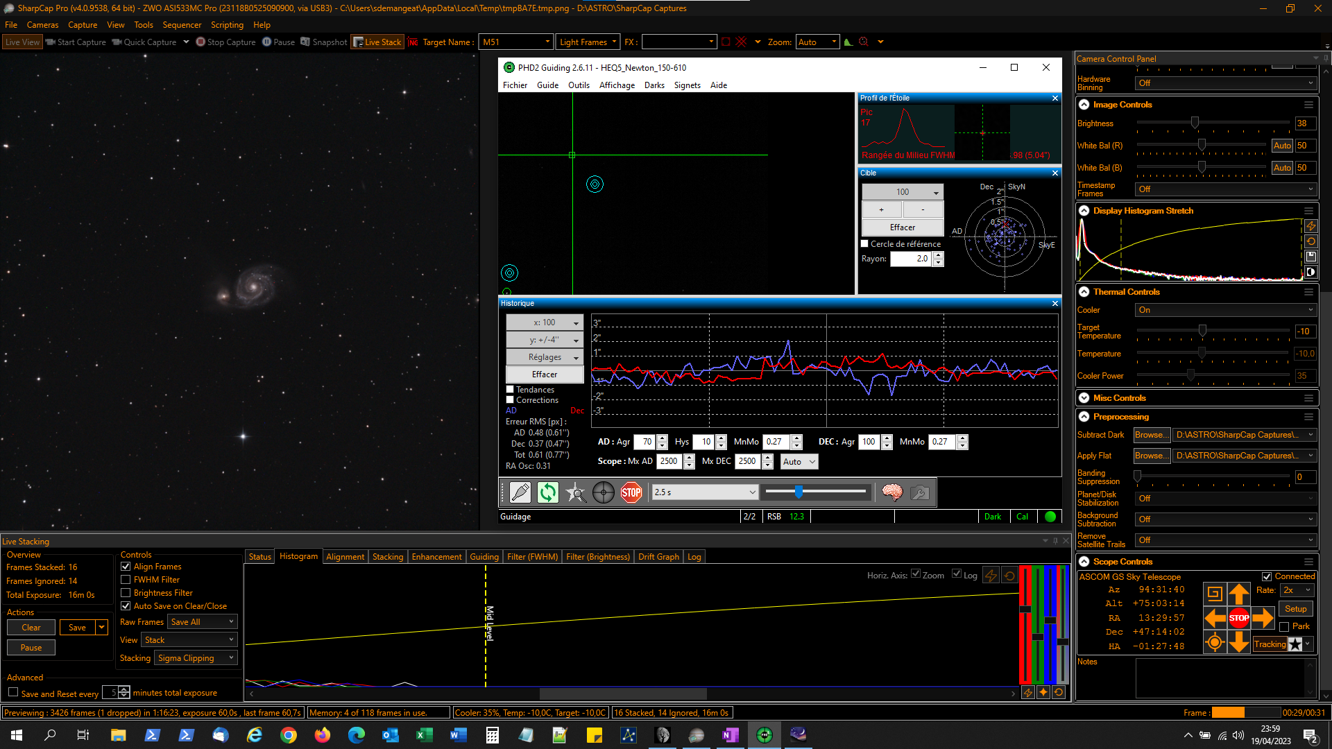Click the PHD2 gamma slider beside 2.5 s
The height and width of the screenshot is (749, 1332).
tap(815, 492)
